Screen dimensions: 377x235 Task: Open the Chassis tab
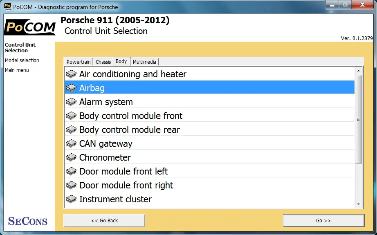click(103, 62)
